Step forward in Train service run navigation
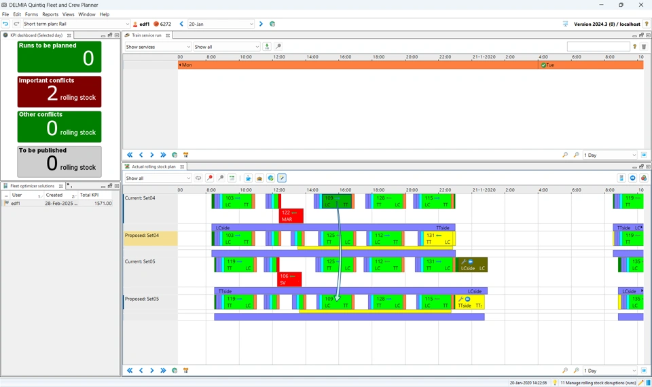The image size is (652, 387). (151, 155)
